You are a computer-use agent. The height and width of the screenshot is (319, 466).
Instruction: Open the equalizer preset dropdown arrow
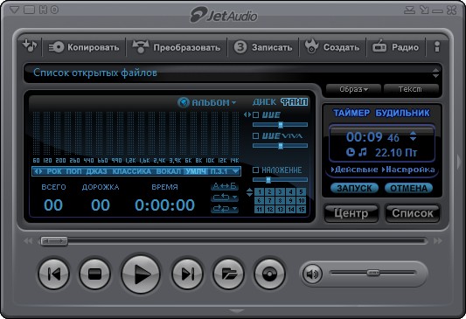click(x=236, y=171)
